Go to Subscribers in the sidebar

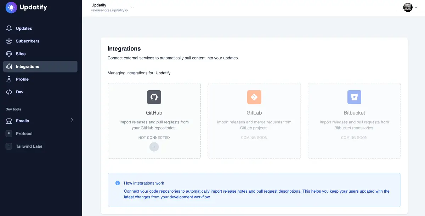point(40,41)
